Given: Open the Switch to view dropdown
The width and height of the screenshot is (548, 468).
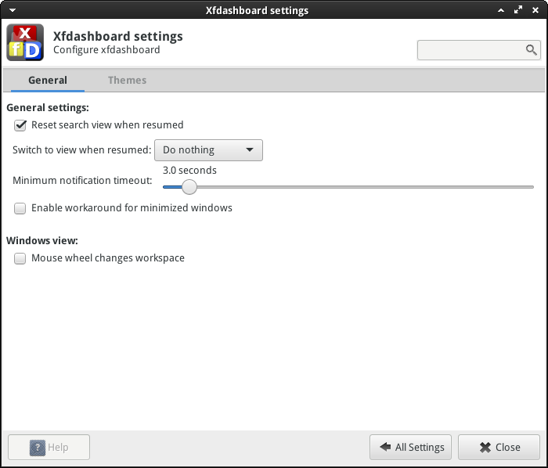Looking at the screenshot, I should [208, 150].
